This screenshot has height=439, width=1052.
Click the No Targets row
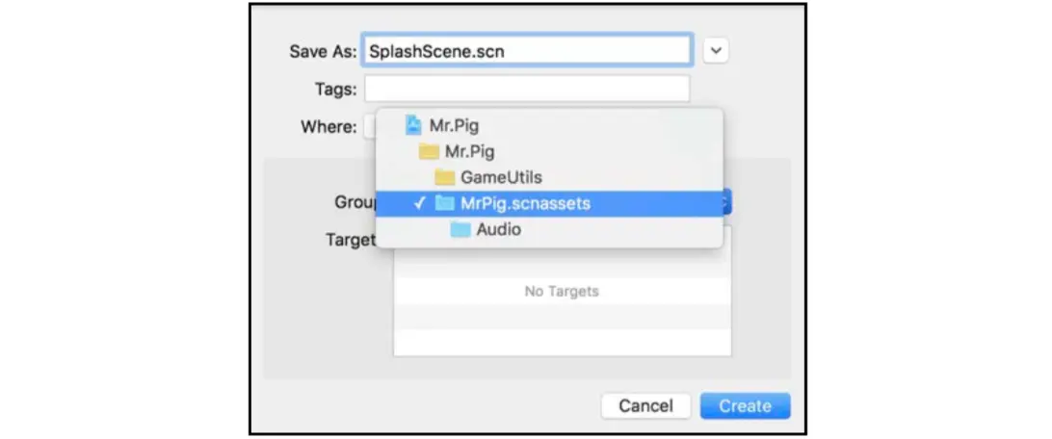tap(562, 291)
